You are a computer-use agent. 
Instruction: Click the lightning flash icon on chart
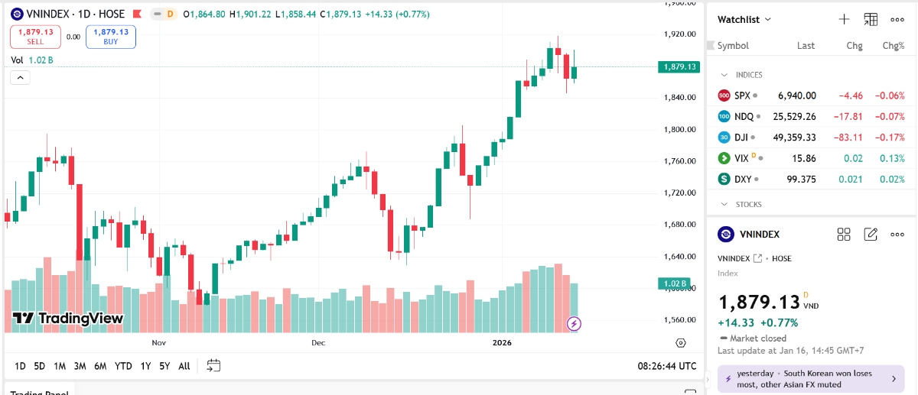point(575,324)
